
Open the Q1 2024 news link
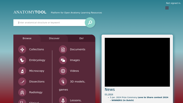[x=109, y=94]
